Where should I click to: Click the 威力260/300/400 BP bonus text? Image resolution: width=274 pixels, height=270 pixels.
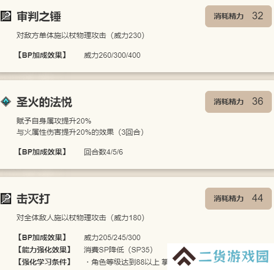point(112,55)
